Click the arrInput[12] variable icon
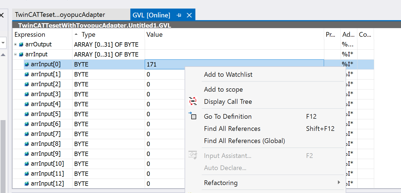401x193 pixels. coord(27,184)
